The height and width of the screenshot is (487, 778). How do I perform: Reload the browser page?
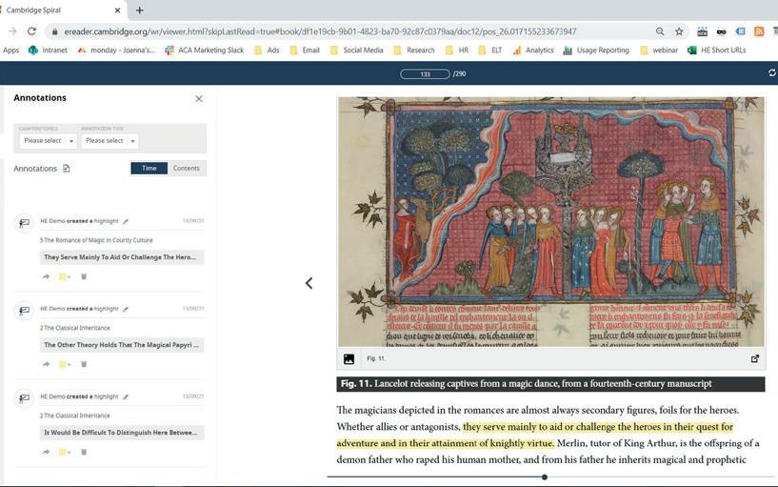pyautogui.click(x=31, y=31)
